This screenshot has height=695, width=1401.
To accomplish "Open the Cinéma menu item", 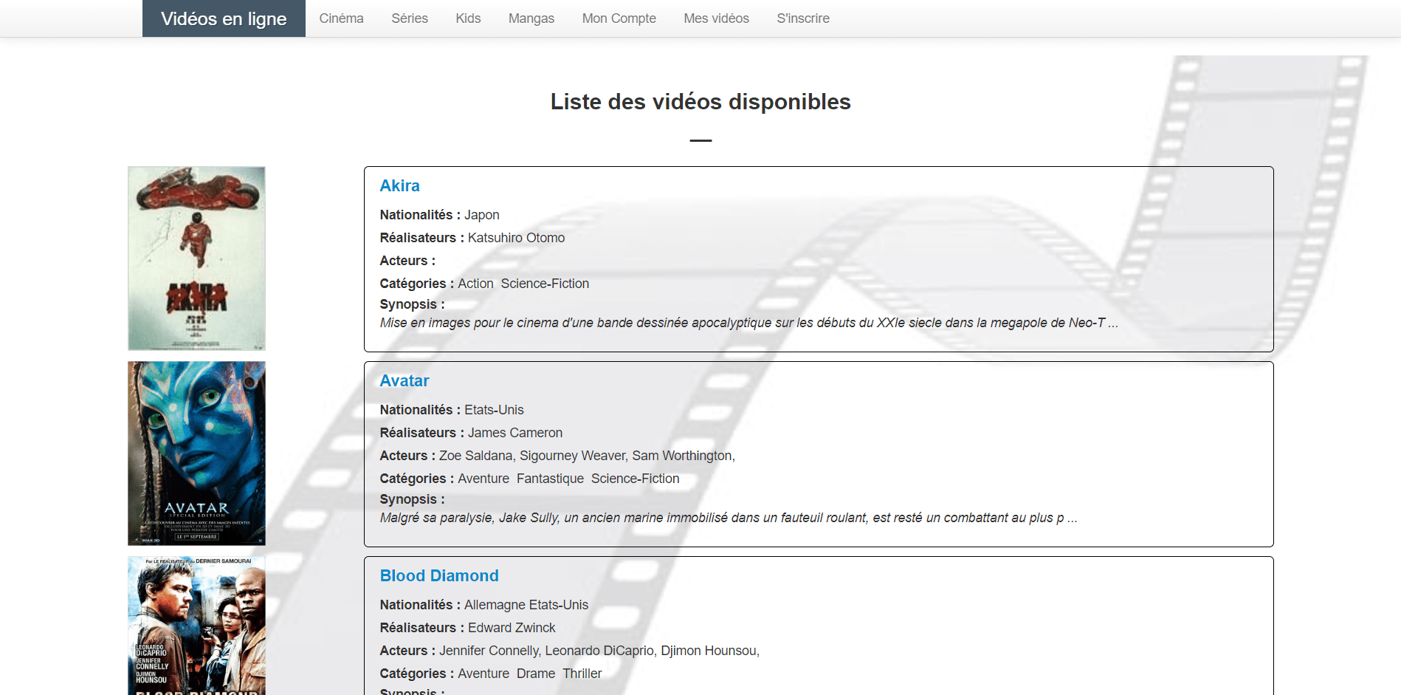I will tap(341, 18).
